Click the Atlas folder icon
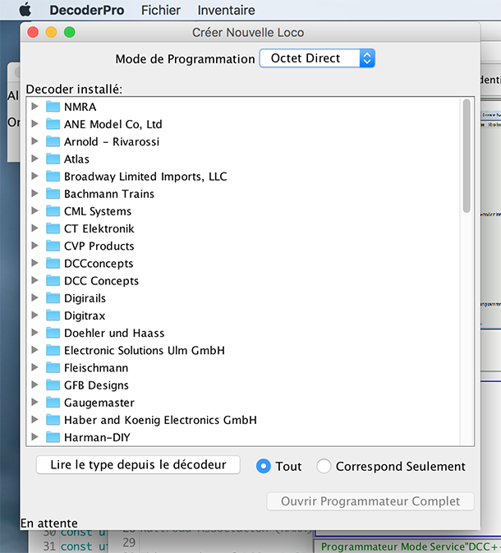 [x=53, y=159]
